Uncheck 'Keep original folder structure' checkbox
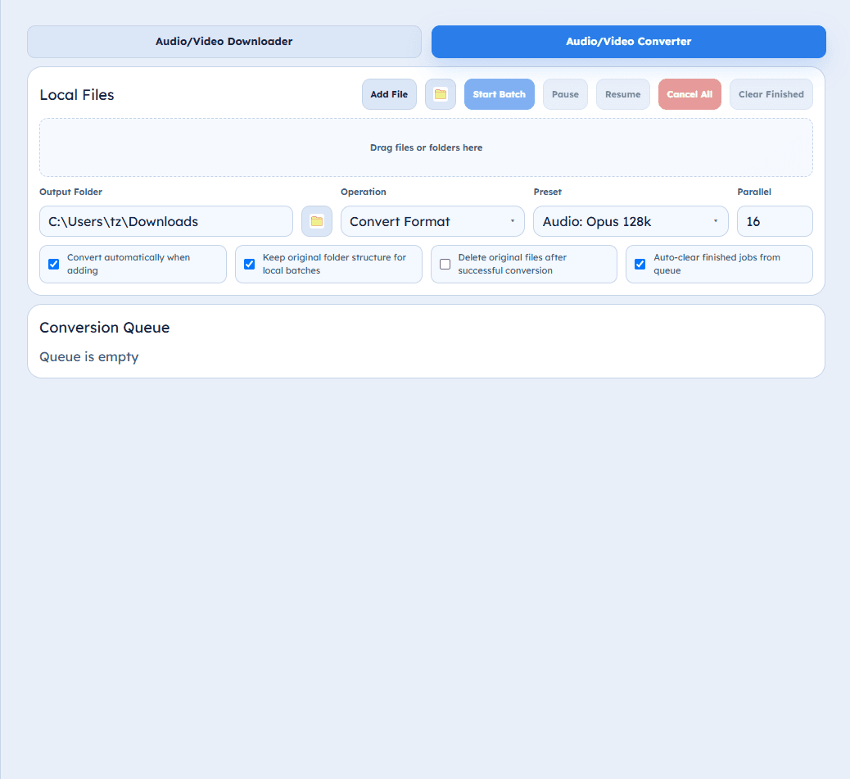Viewport: 850px width, 779px height. [x=250, y=264]
